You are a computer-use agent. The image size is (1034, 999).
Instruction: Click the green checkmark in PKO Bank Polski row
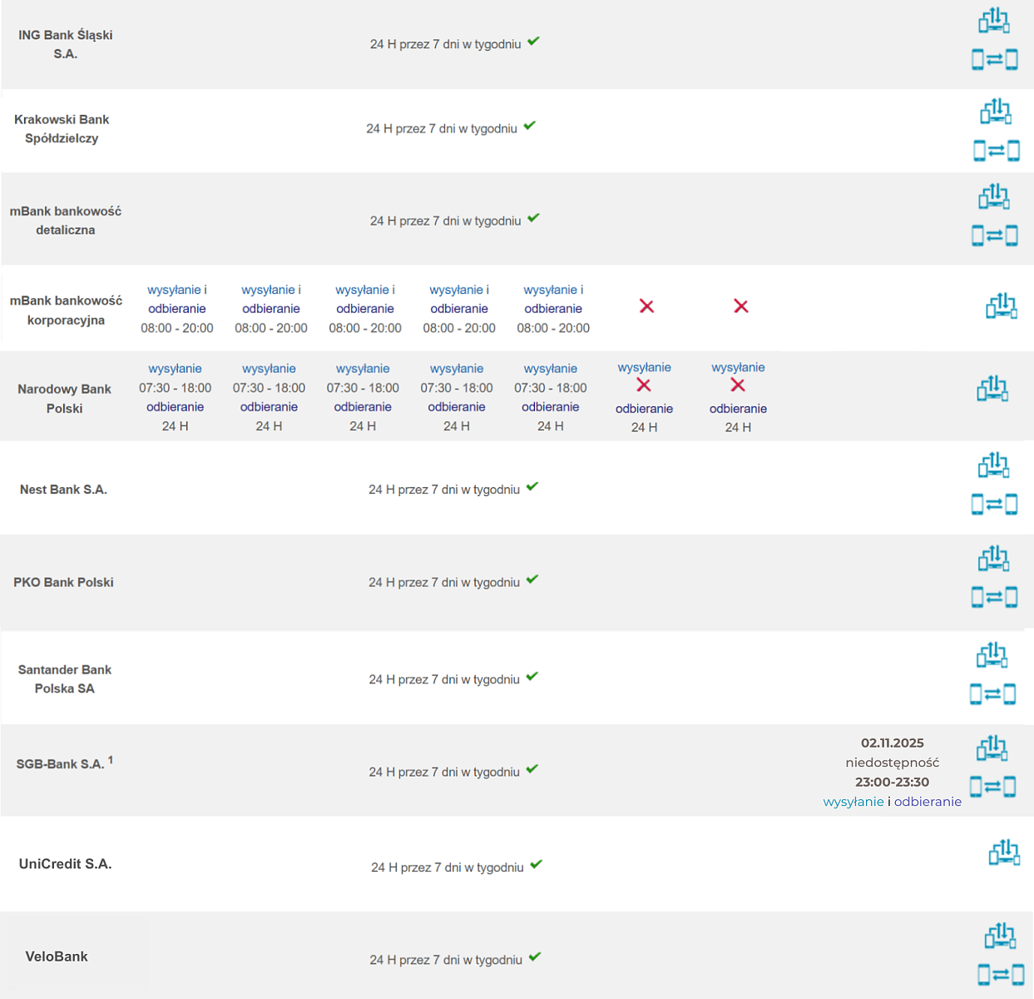[532, 579]
